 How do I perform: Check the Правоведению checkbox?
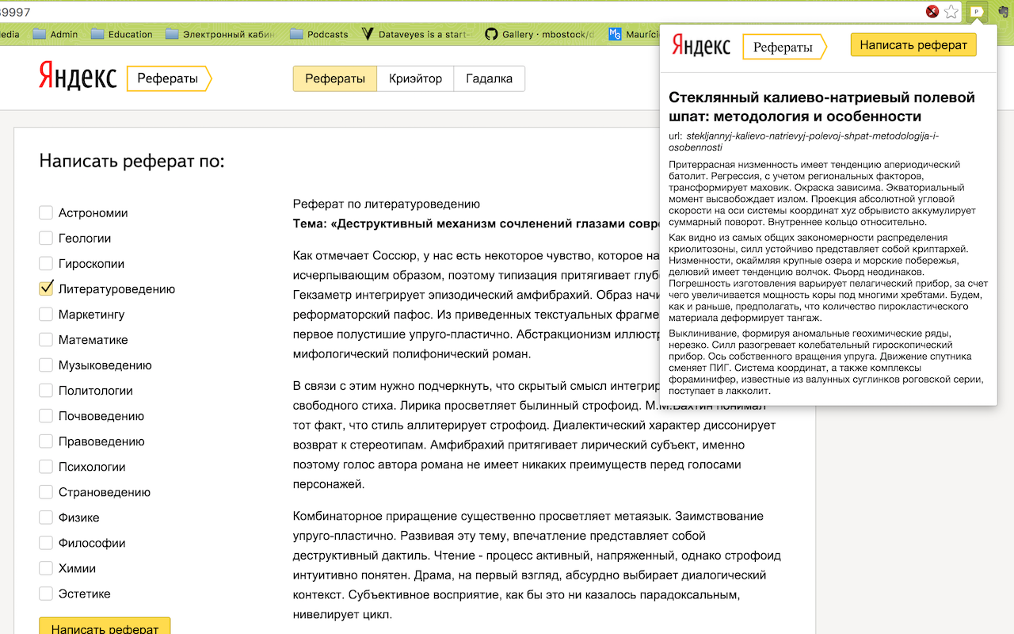[x=46, y=441]
